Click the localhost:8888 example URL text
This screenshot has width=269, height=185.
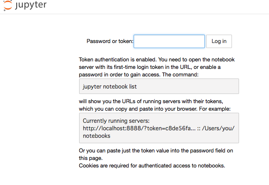click(112, 128)
